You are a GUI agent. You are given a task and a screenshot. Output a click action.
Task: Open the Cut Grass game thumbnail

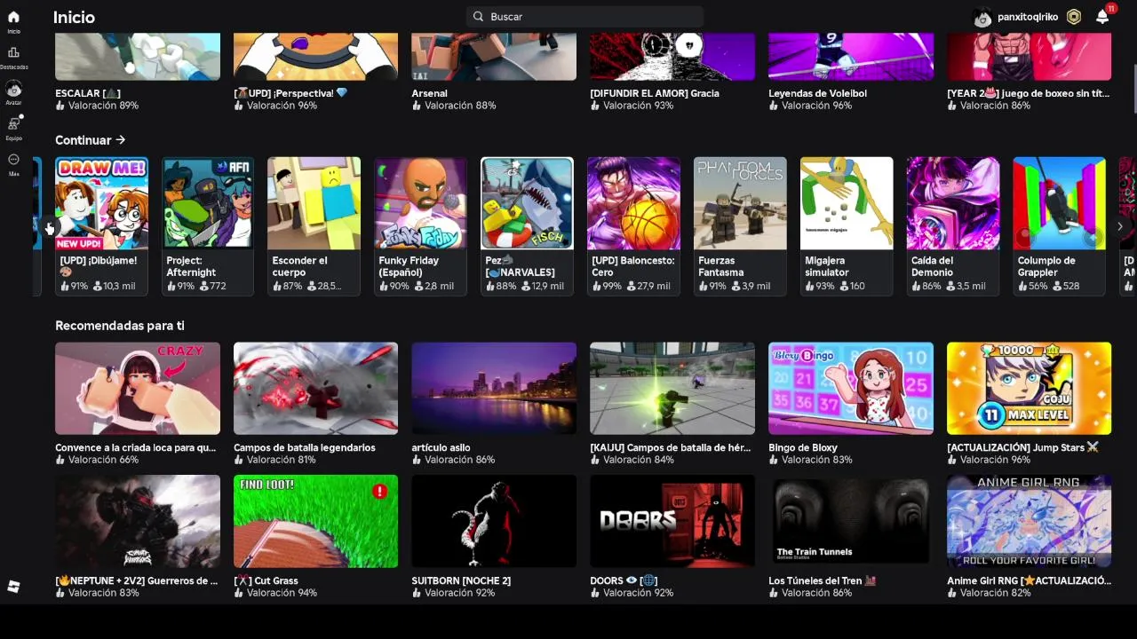[x=315, y=521]
